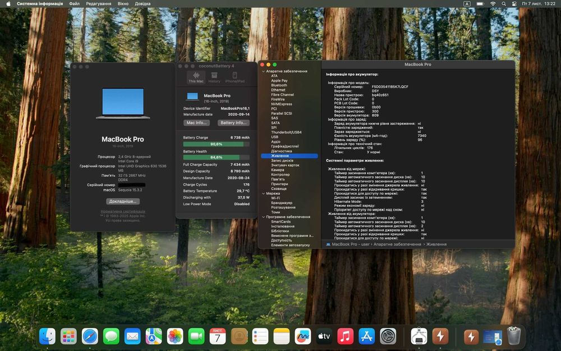Viewport: 561px width, 351px height.
Task: Select the highlighted Живлення sidebar row
Action: point(289,156)
